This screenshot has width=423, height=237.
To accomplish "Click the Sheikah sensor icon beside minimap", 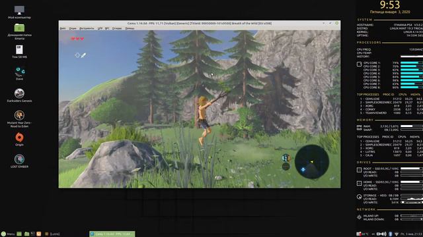I will (286, 158).
